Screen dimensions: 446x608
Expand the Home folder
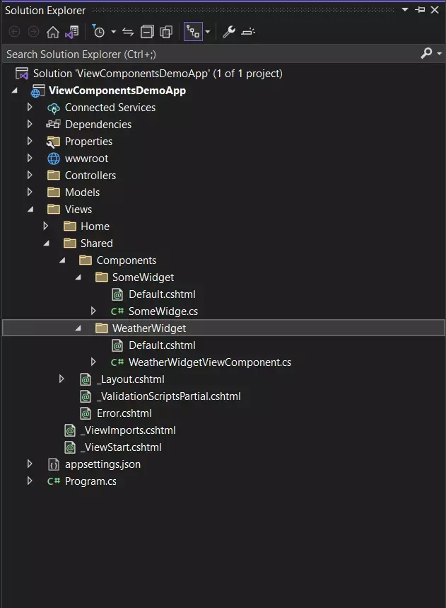coord(46,226)
